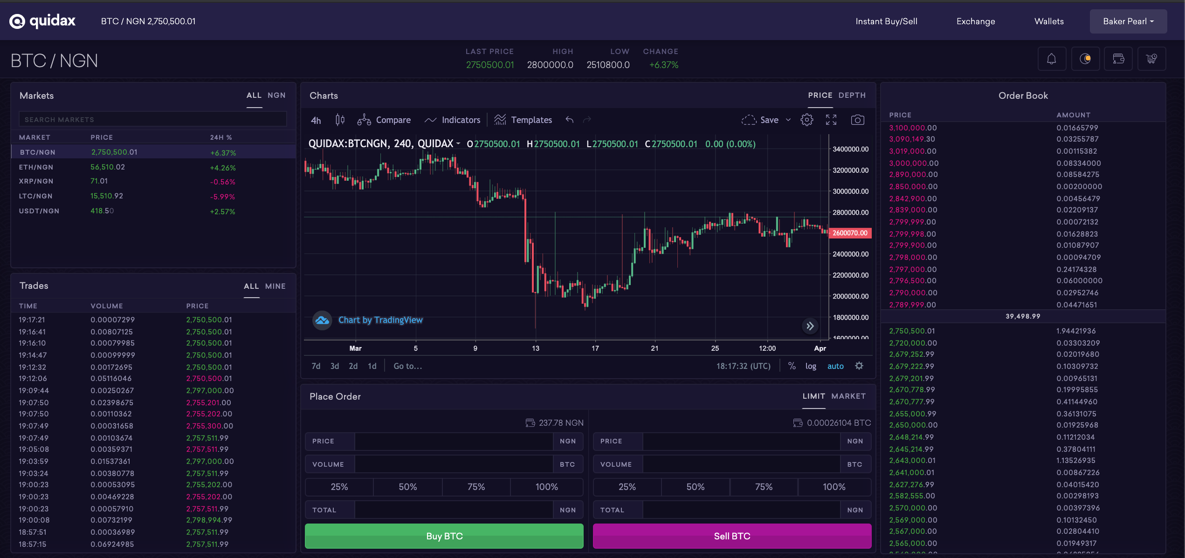Click the TradingView cloud logo
Viewport: 1185px width, 558px height.
[322, 320]
